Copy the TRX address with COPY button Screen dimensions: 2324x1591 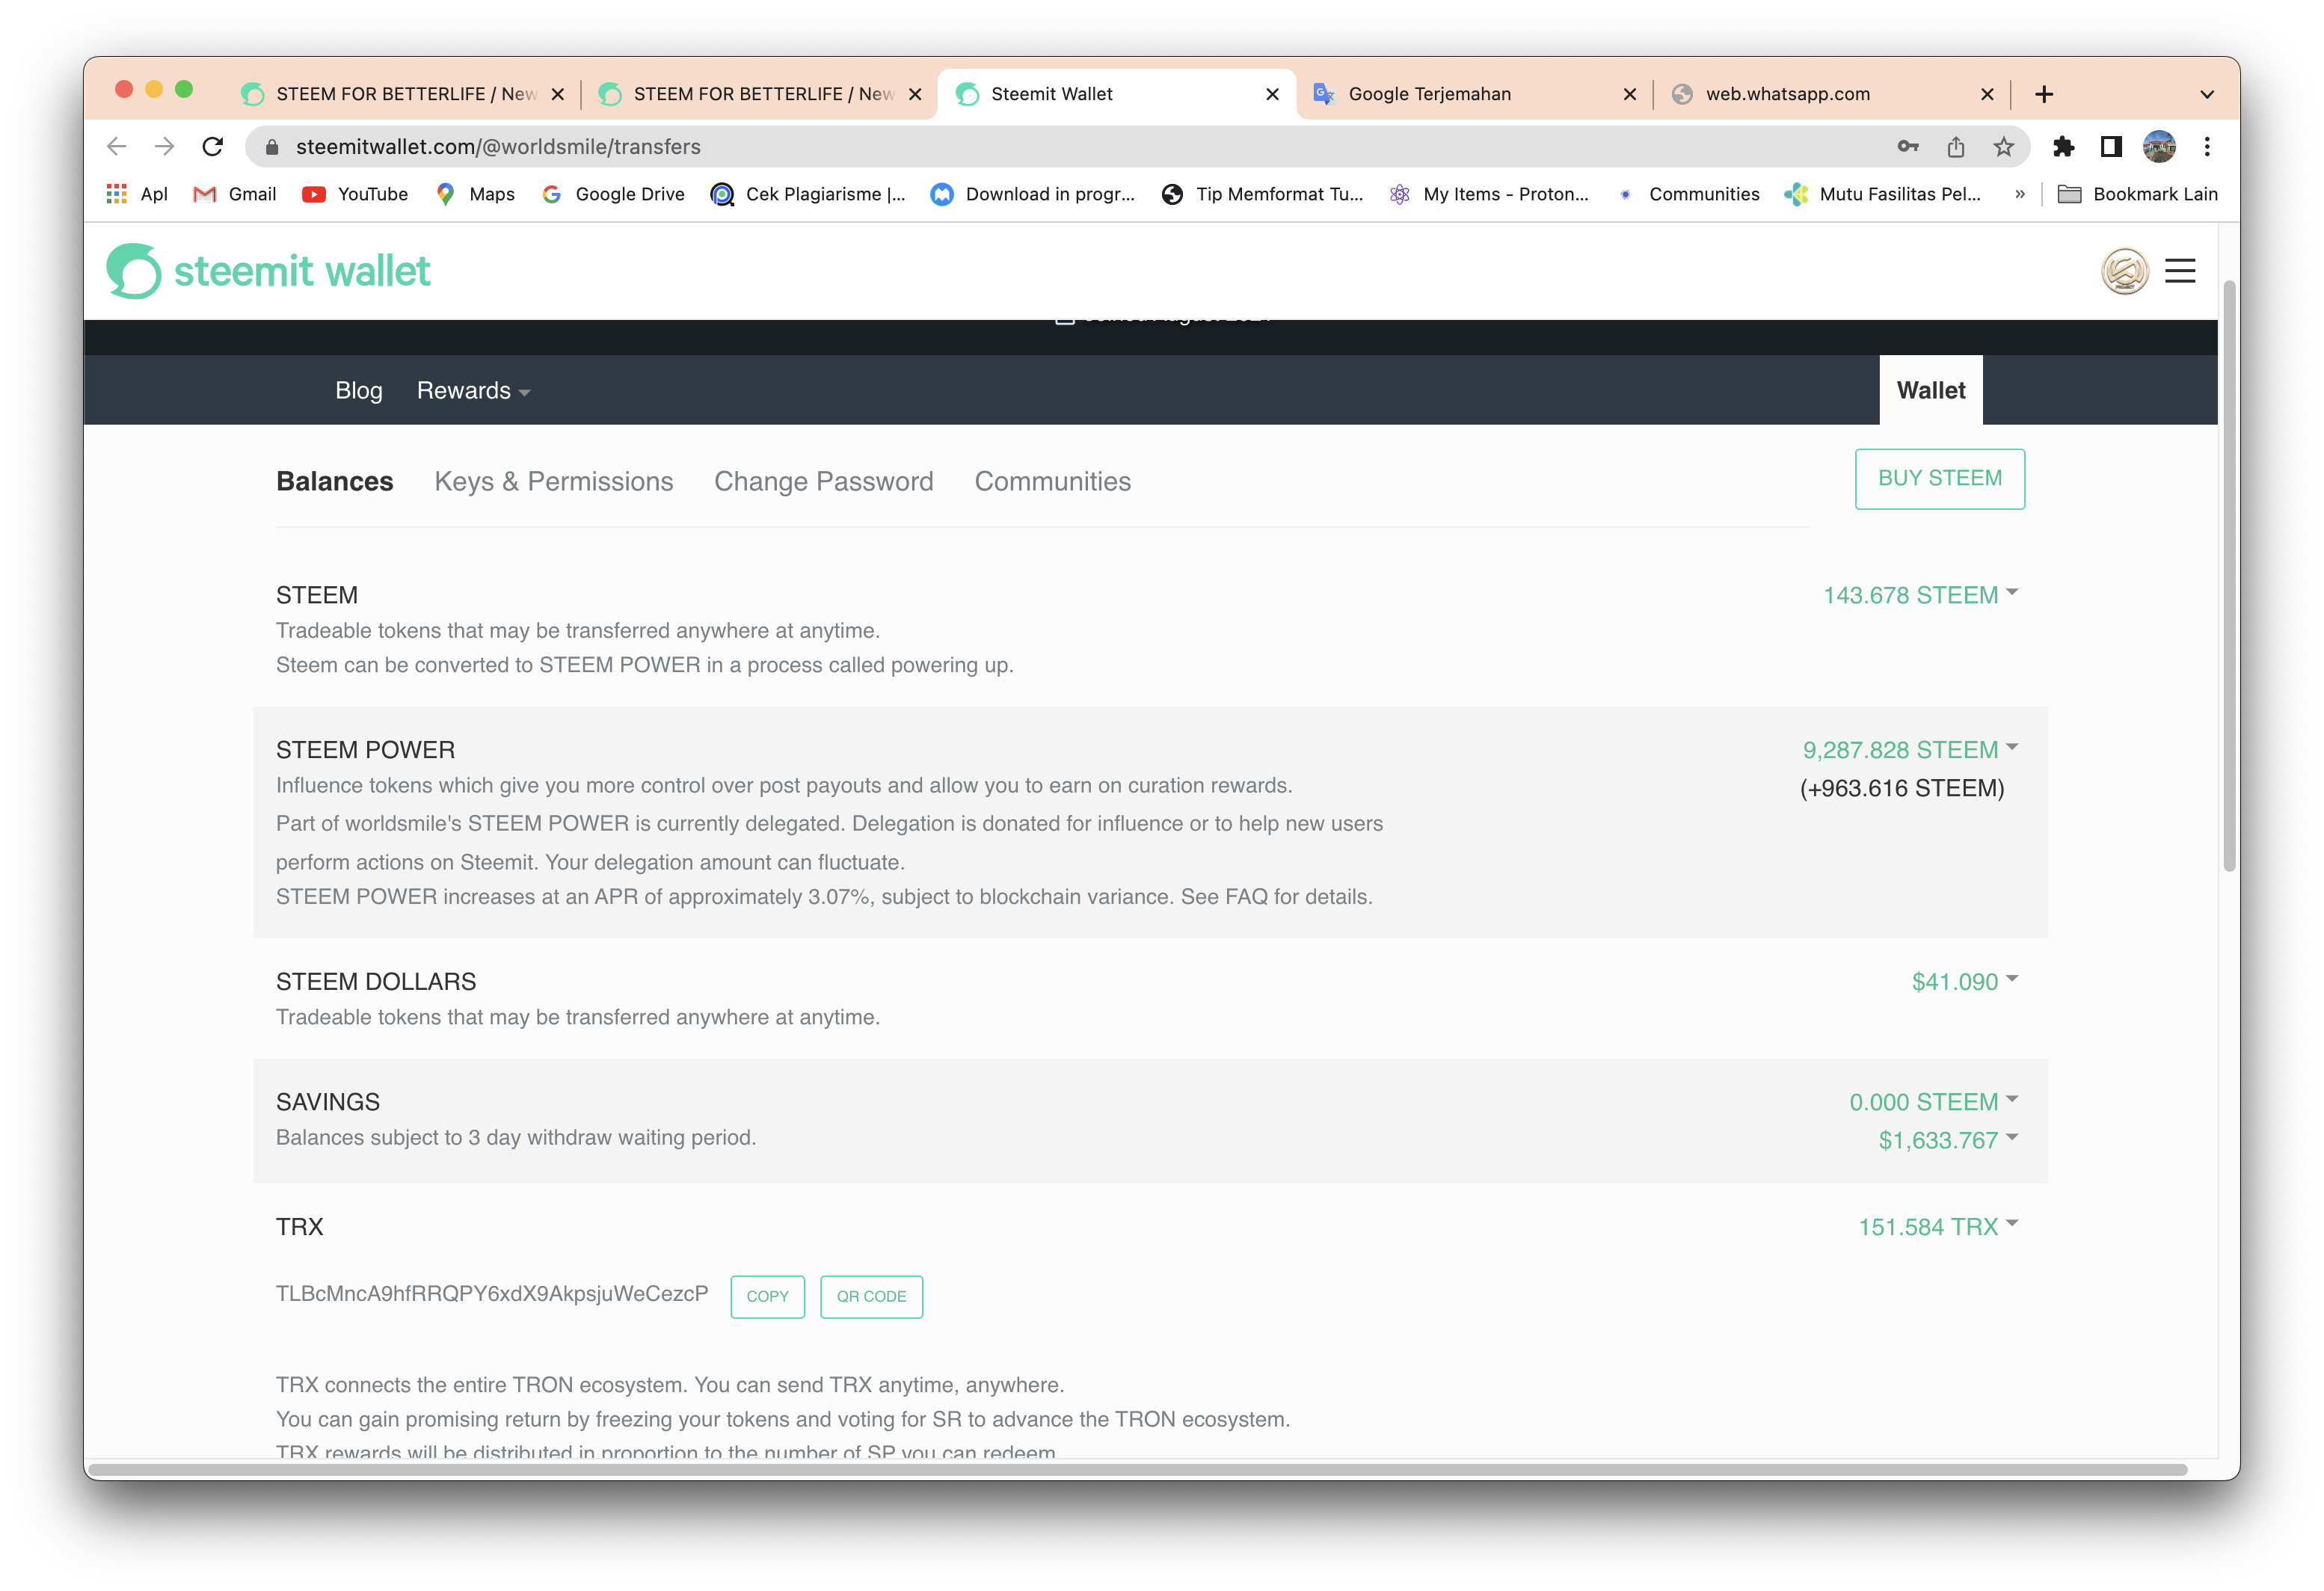pos(768,1297)
